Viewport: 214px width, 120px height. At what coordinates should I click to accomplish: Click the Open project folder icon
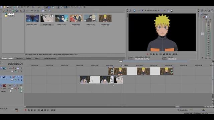tap(4, 7)
